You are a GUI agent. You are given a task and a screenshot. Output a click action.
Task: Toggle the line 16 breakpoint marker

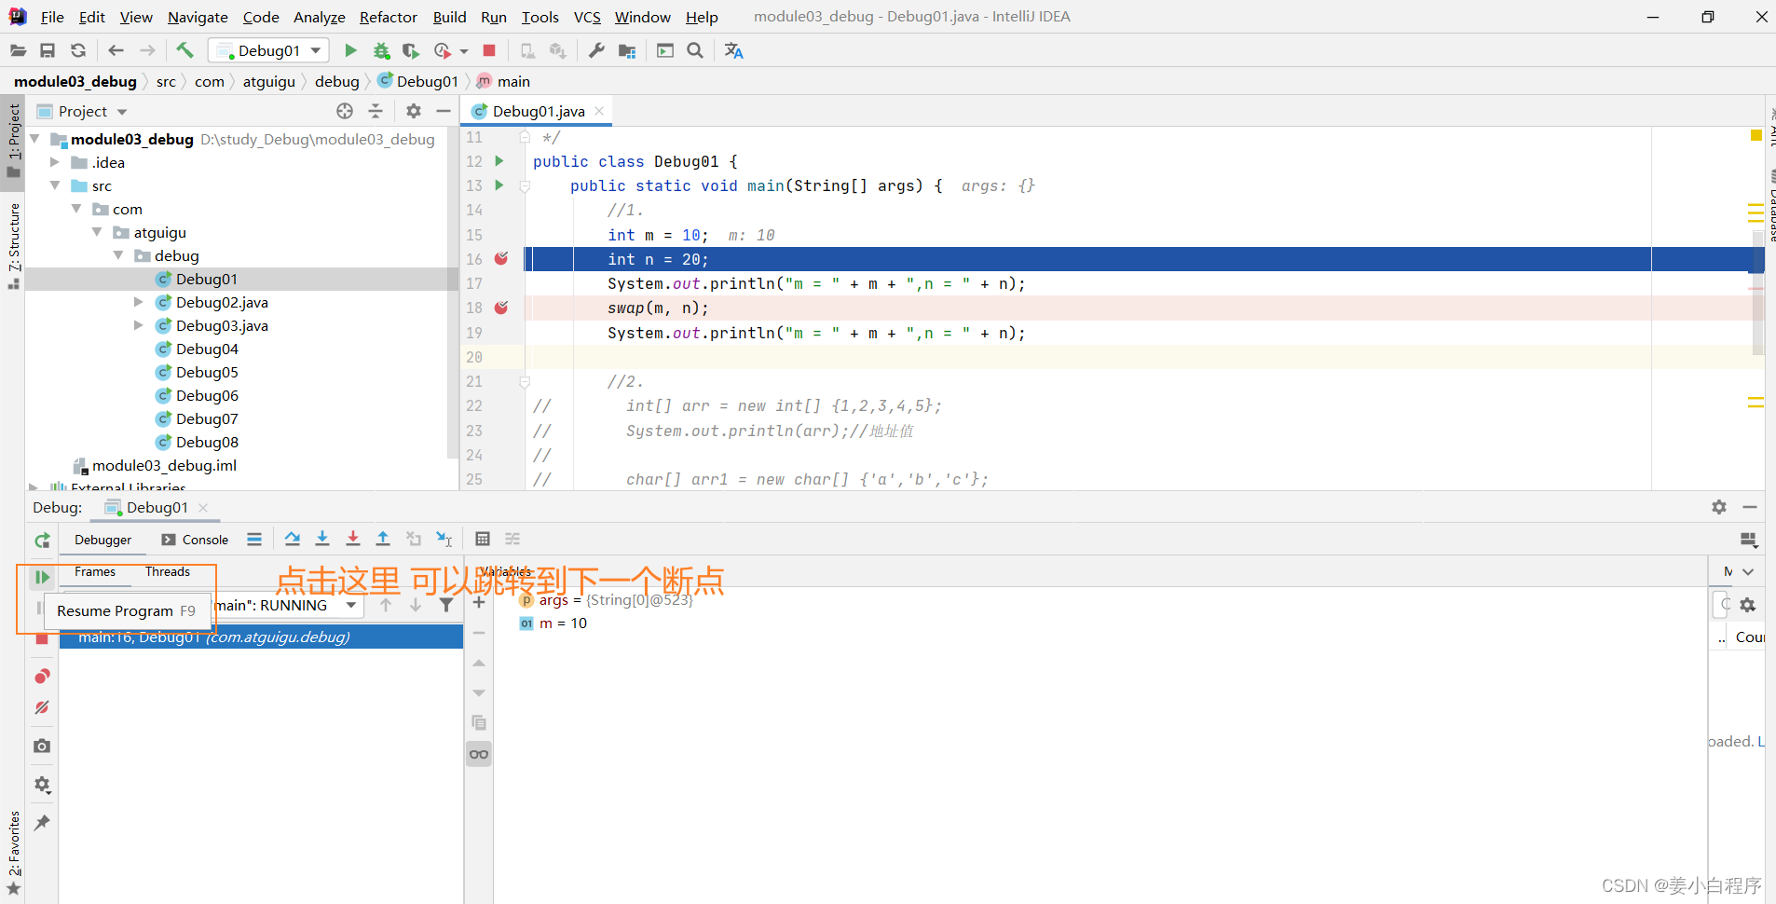tap(501, 258)
